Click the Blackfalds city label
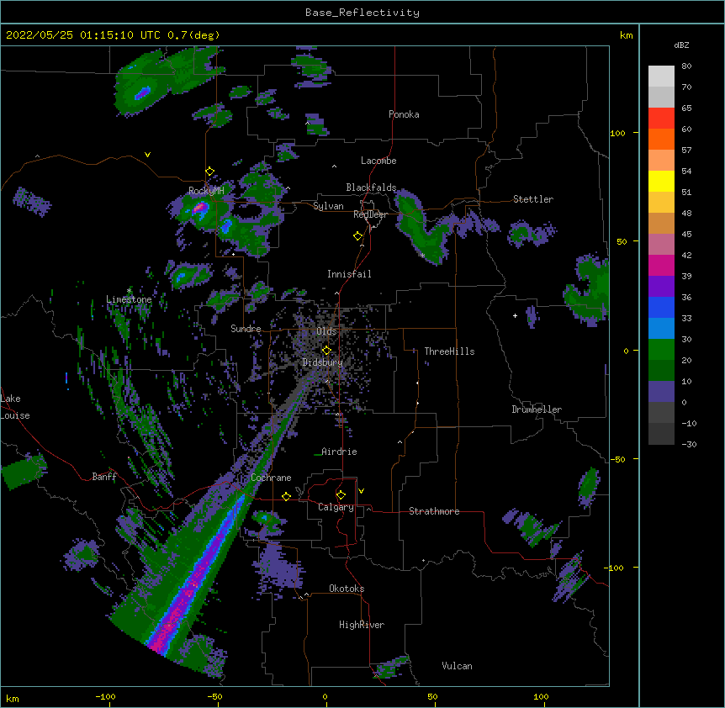Screen dimensions: 725x708 (x=371, y=188)
